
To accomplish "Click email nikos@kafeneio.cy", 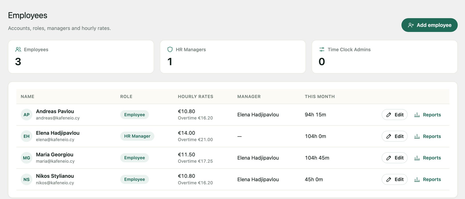I will point(55,183).
